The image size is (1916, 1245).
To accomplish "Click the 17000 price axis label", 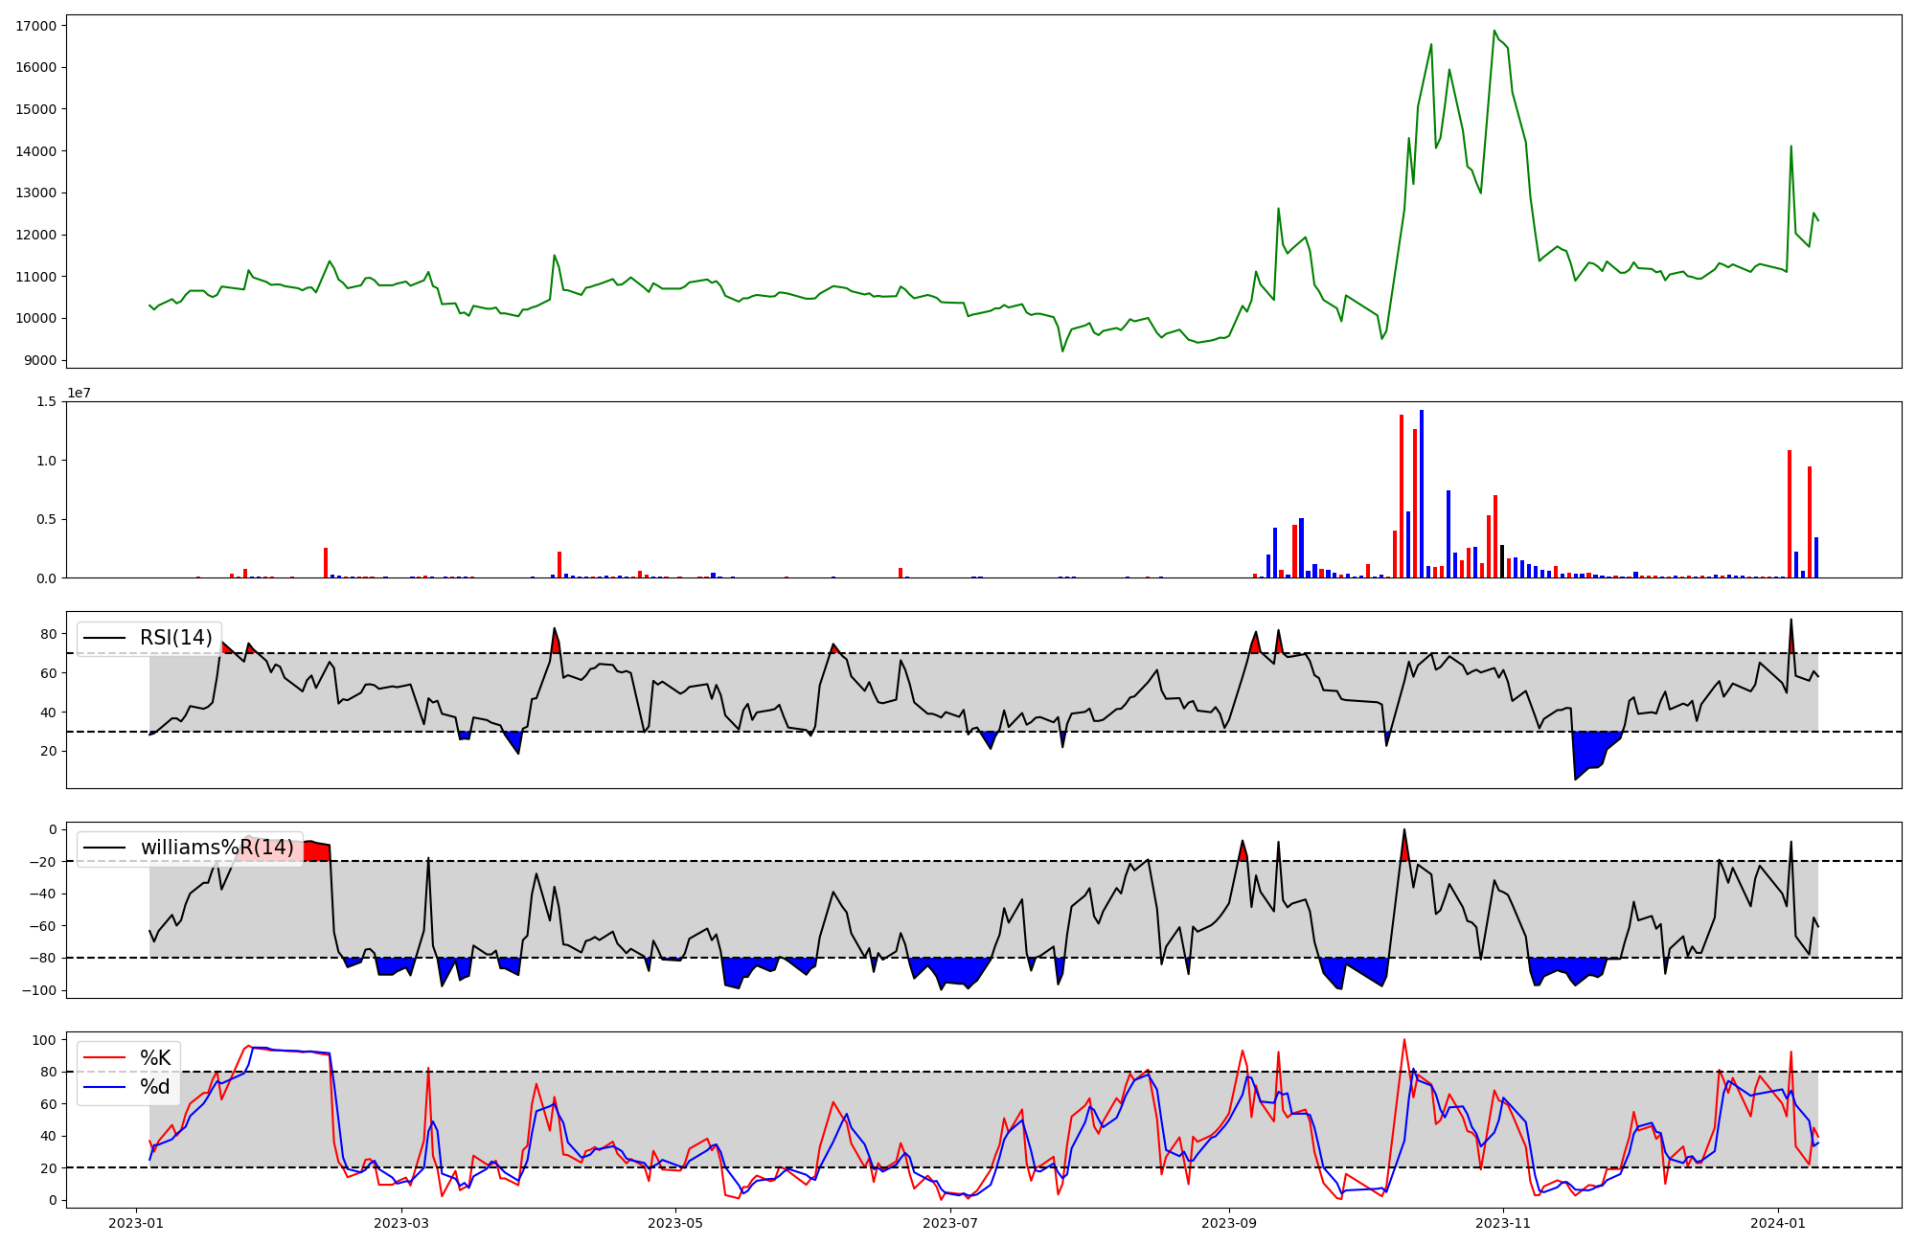I will click(35, 26).
